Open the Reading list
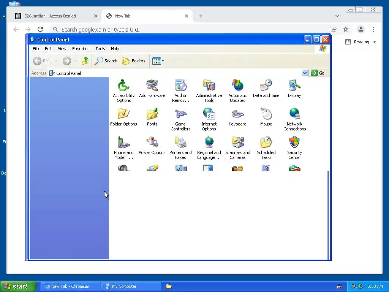Viewport: 389px width, 292px height. click(x=361, y=42)
